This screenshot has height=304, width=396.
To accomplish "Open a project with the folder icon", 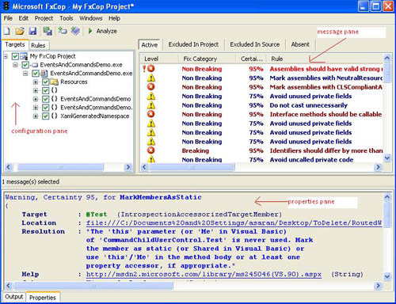I will point(20,31).
